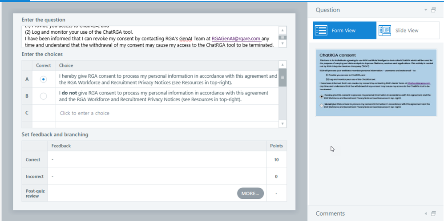Switch to Form View tab
The height and width of the screenshot is (221, 444).
pos(345,30)
